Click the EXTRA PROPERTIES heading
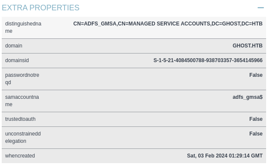 click(41, 8)
